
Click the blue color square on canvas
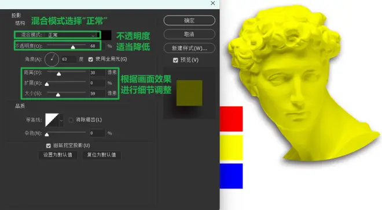tap(231, 176)
